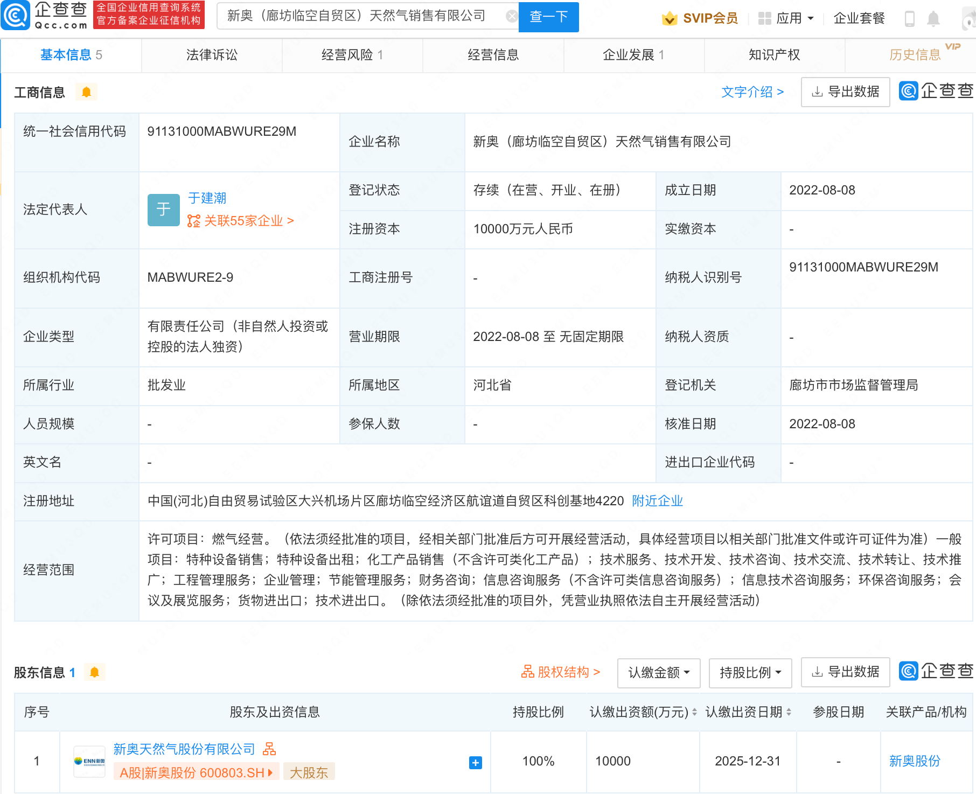Open shareholder 新奥天然气股份有限公司 link
Image resolution: width=976 pixels, height=794 pixels.
(184, 749)
